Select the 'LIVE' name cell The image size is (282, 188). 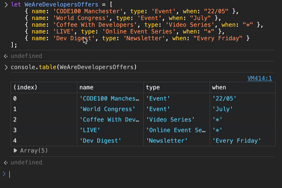click(x=110, y=130)
